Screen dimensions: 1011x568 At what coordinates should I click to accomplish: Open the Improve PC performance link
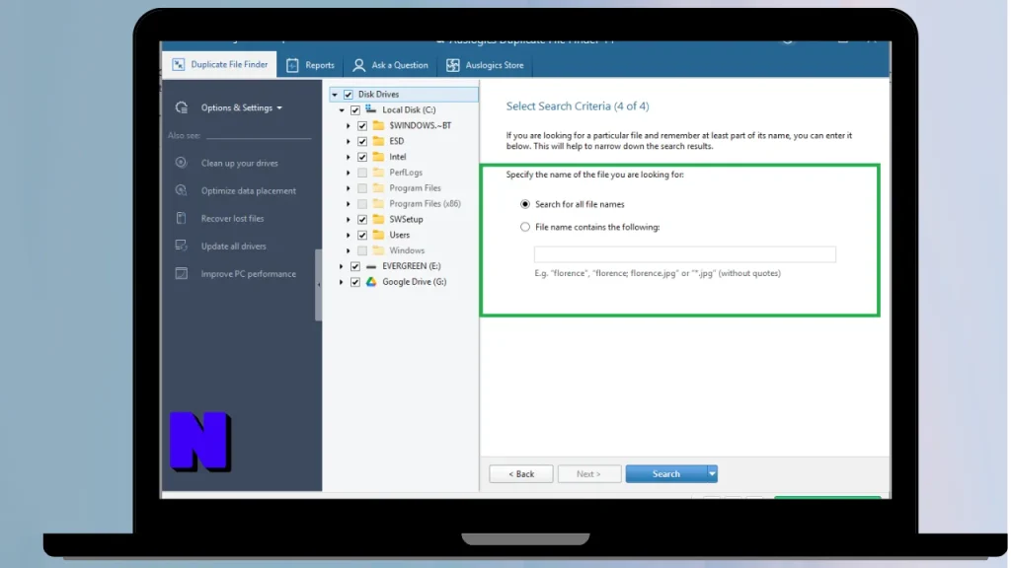(x=248, y=274)
